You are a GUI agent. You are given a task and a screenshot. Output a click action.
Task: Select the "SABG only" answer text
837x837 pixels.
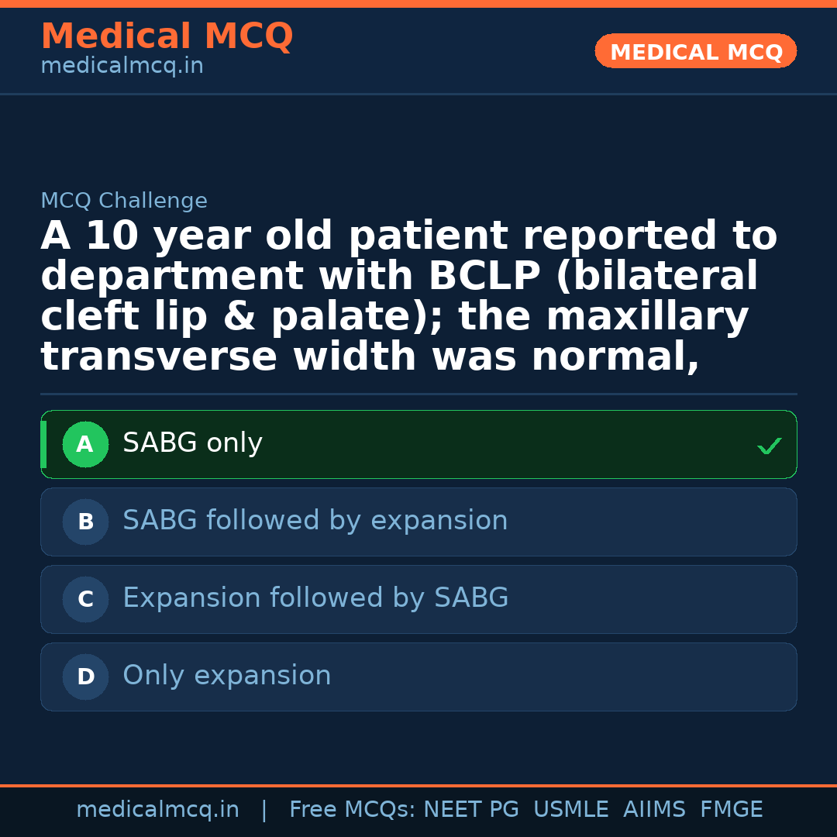pyautogui.click(x=192, y=443)
